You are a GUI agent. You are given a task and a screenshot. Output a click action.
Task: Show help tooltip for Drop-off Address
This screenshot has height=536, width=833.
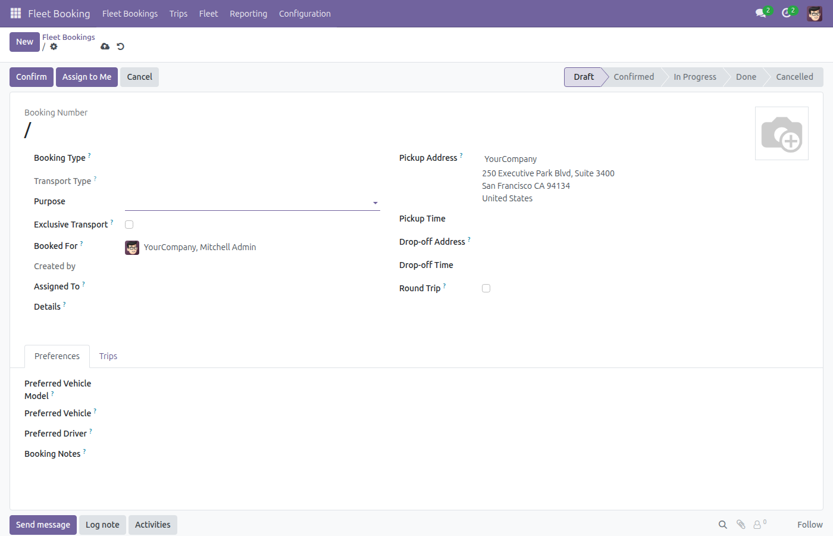[x=469, y=239]
